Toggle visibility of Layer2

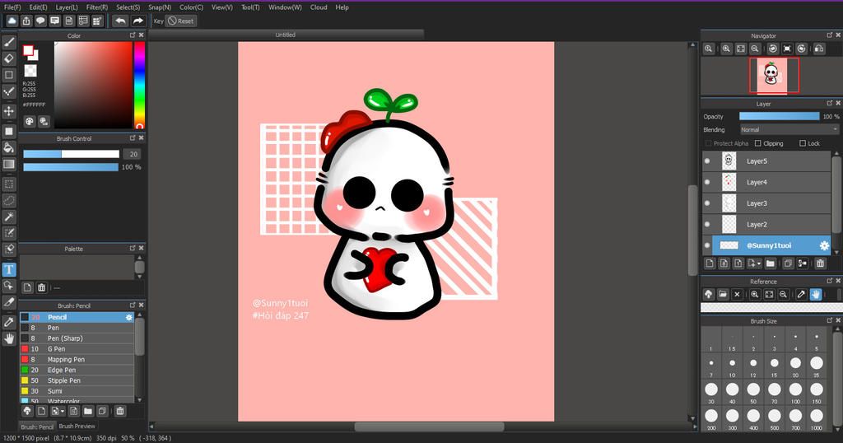coord(707,224)
